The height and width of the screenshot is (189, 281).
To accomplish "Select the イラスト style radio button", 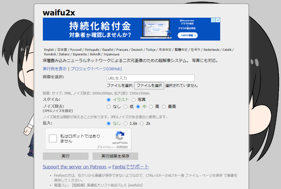I will (109, 100).
